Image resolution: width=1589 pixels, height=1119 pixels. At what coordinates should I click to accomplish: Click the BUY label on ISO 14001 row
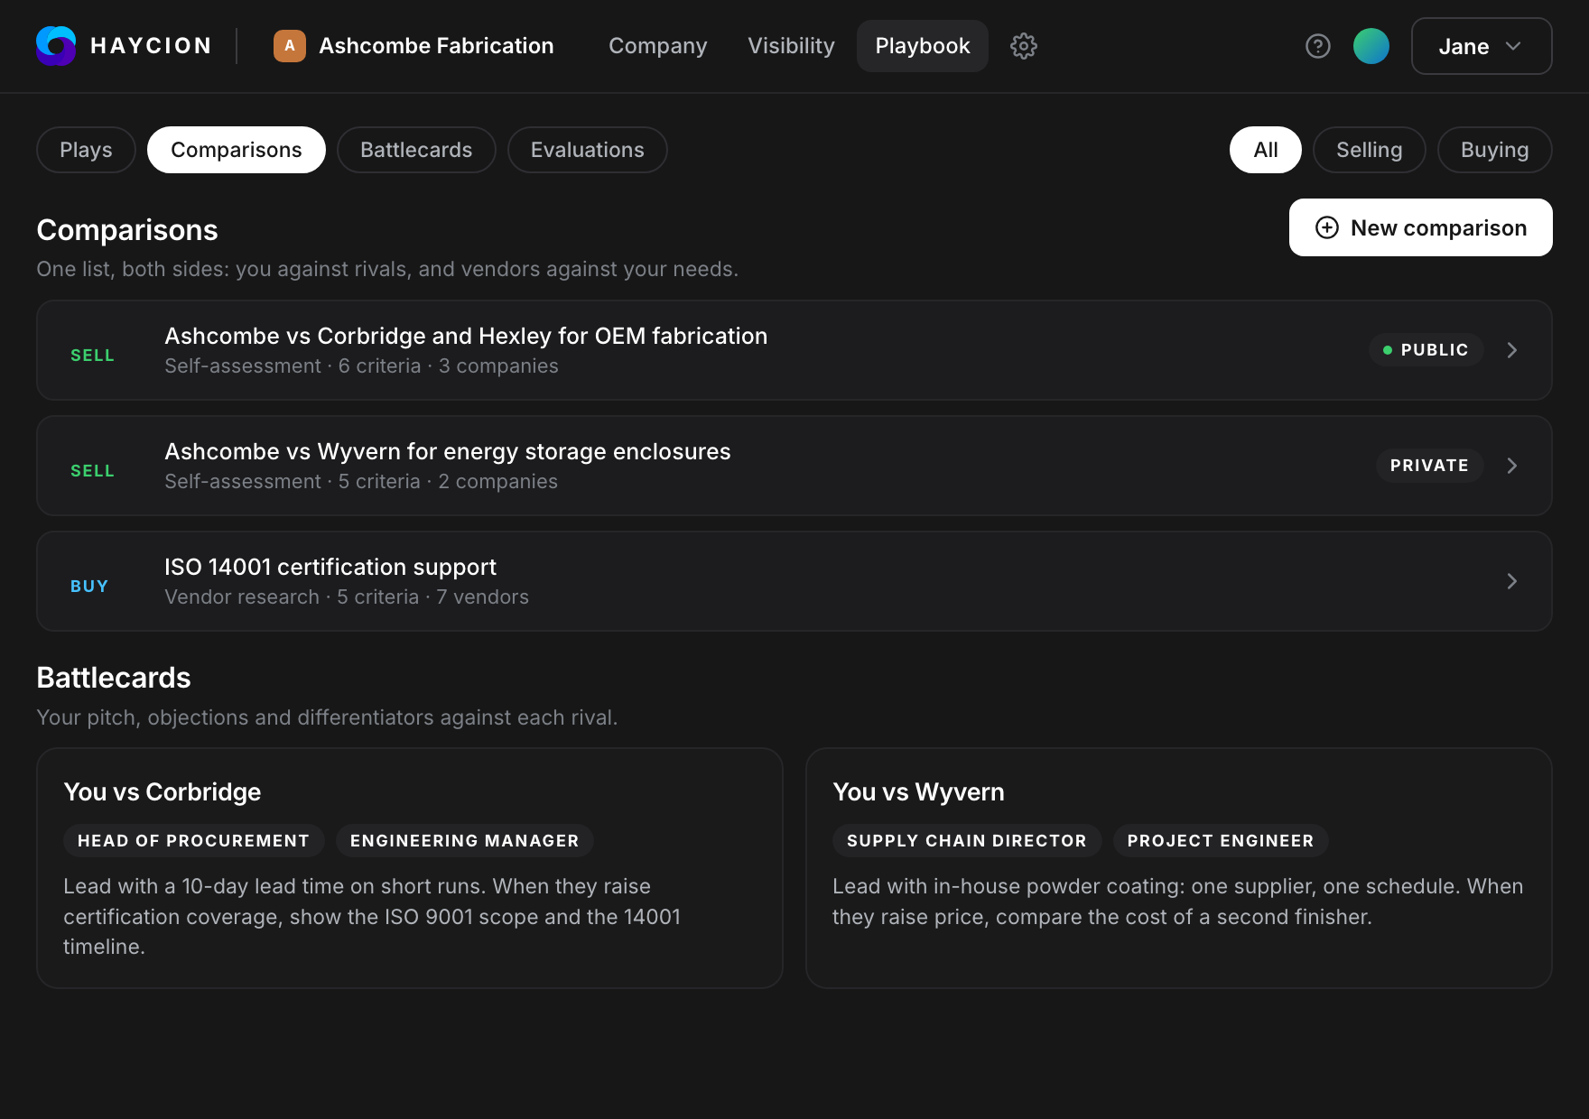(x=89, y=587)
